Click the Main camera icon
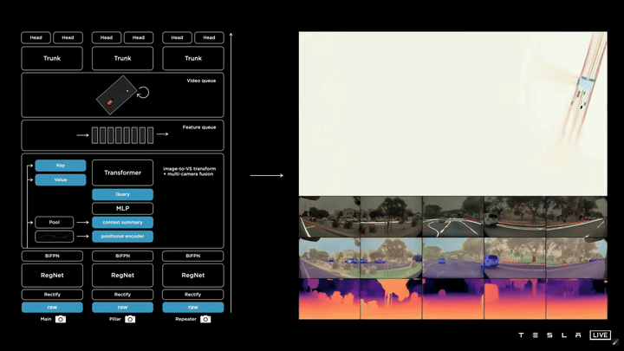 click(60, 319)
